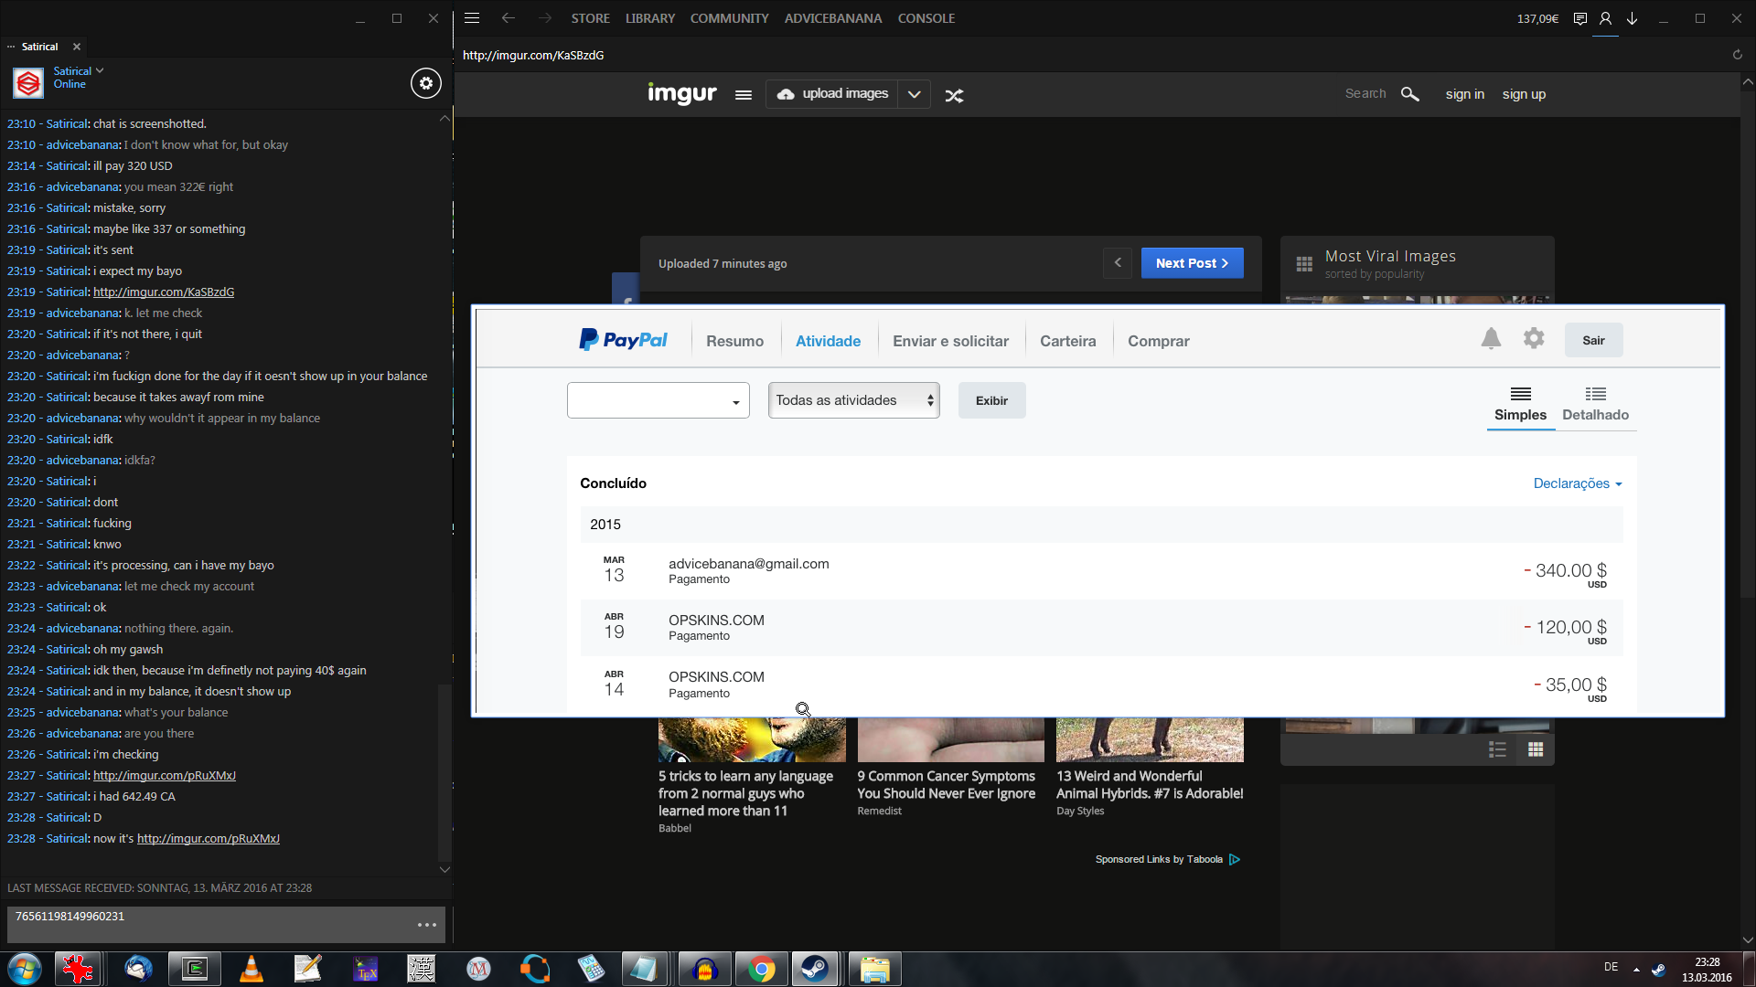The image size is (1756, 987).
Task: Open Steam friends chat bubble icon
Action: click(x=1579, y=18)
